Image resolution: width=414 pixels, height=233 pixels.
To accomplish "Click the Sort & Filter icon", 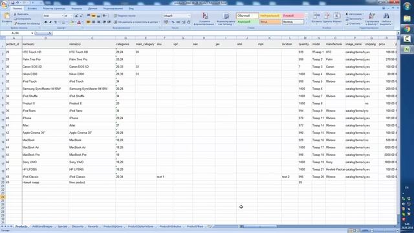I will click(372, 16).
